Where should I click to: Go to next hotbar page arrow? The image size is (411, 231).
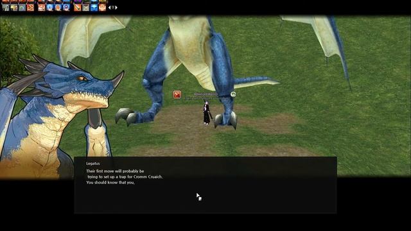click(116, 8)
